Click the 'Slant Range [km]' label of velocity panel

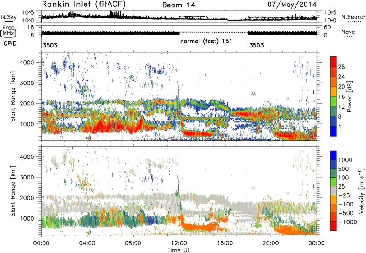coord(13,190)
